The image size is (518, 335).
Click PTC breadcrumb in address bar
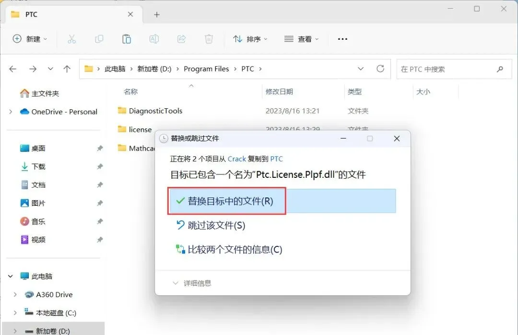[247, 69]
